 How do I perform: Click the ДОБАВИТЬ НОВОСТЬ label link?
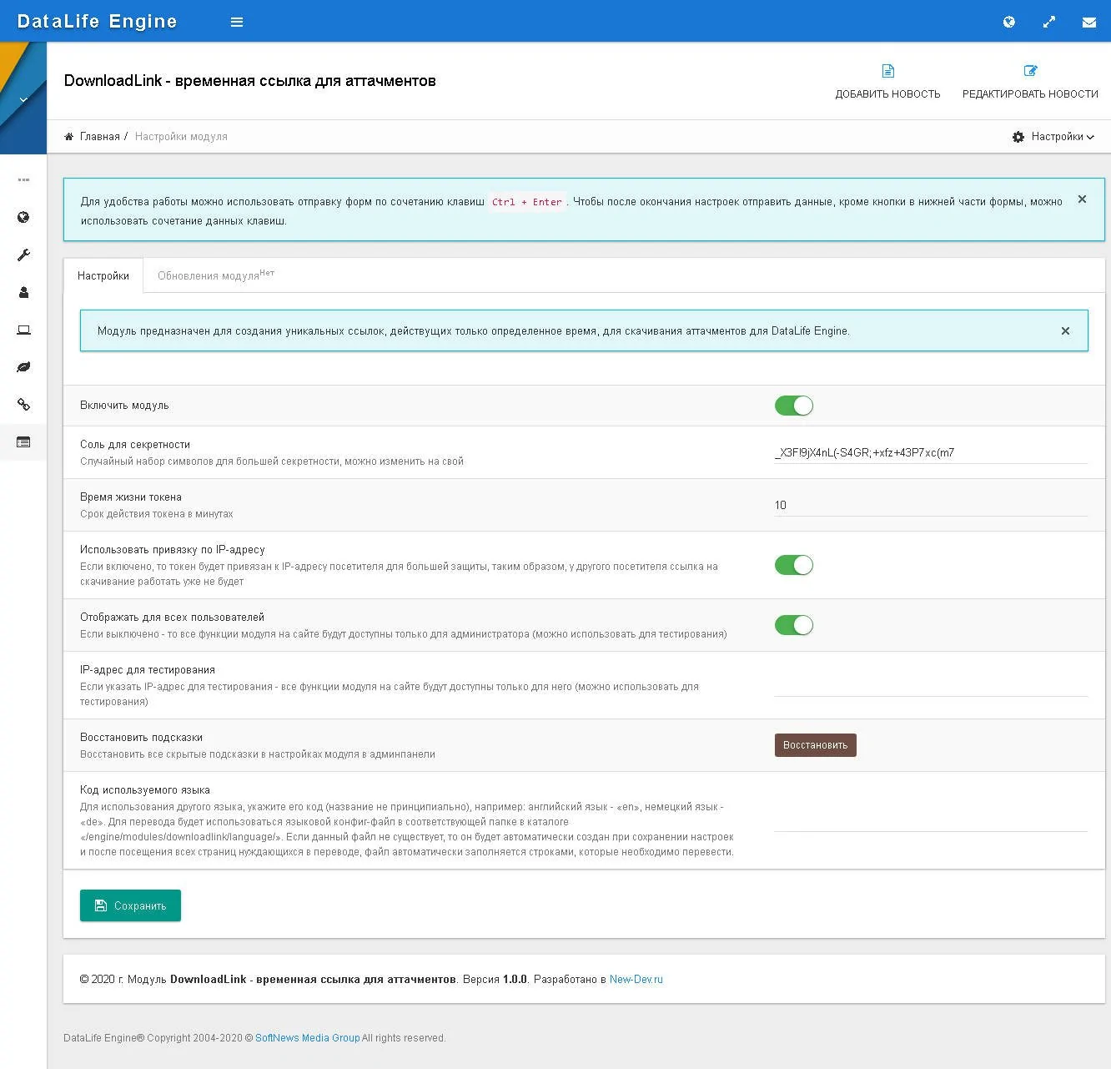(x=887, y=94)
